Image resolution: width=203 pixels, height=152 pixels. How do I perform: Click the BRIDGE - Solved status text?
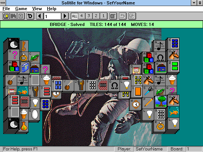(x=67, y=24)
